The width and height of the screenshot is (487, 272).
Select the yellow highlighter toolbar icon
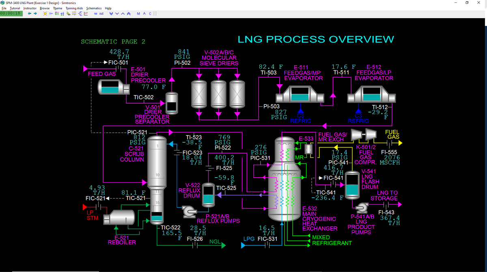pyautogui.click(x=68, y=13)
